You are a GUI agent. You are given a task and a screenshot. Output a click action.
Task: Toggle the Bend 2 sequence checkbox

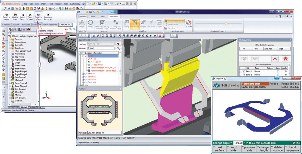244,75
